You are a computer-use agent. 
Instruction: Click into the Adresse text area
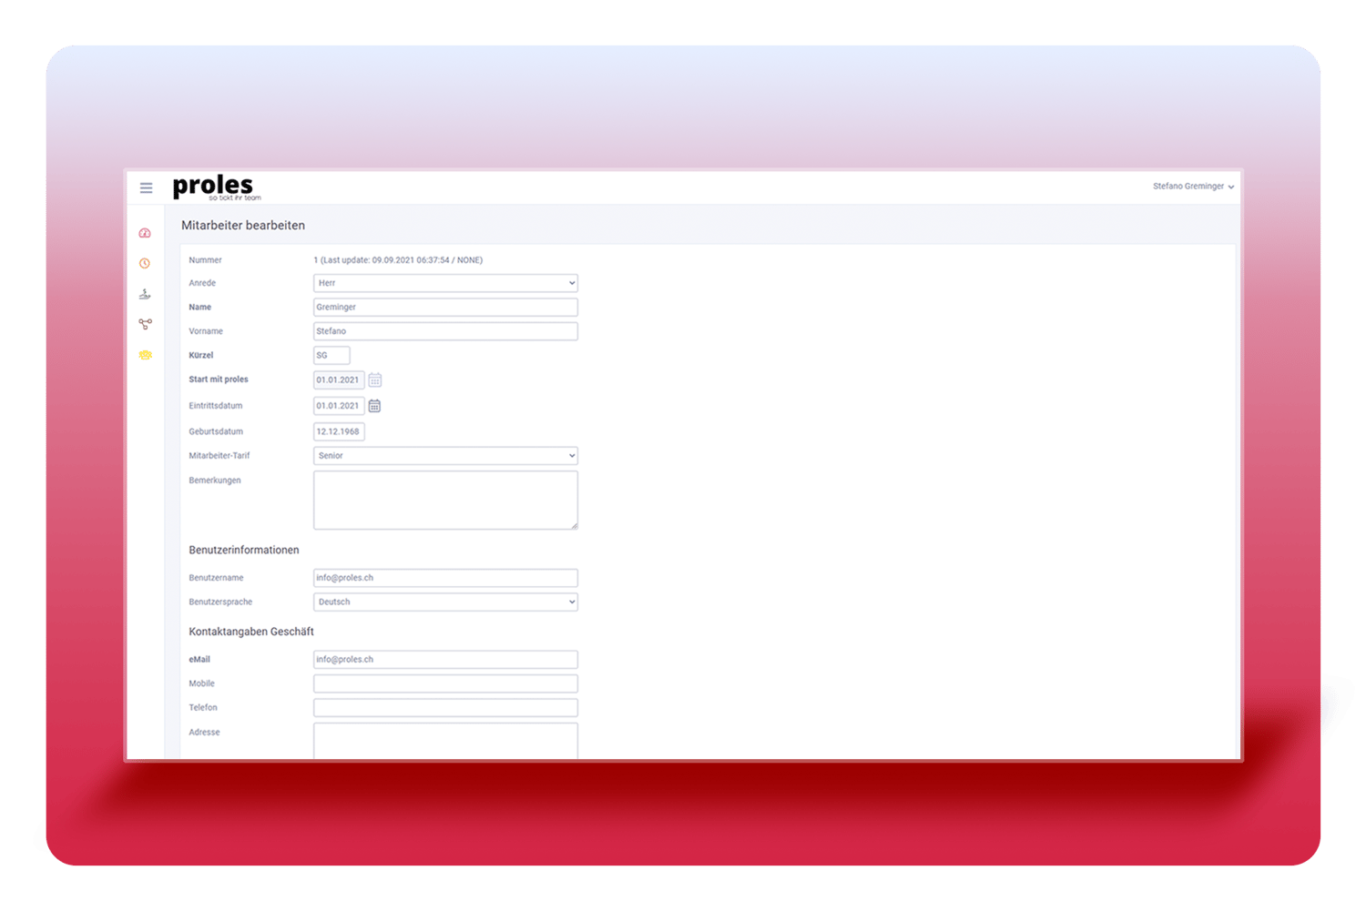click(445, 741)
